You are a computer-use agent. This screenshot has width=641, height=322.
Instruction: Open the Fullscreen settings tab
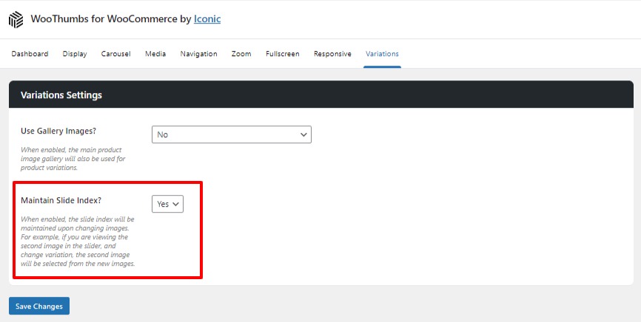(x=282, y=54)
